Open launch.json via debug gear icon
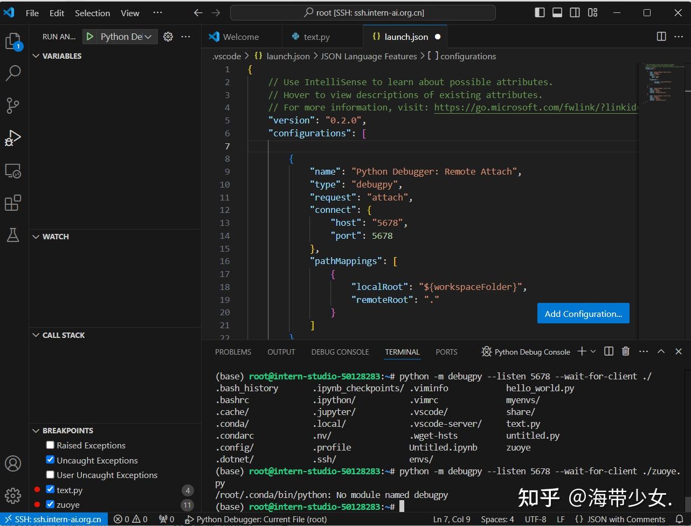691x526 pixels. tap(168, 37)
